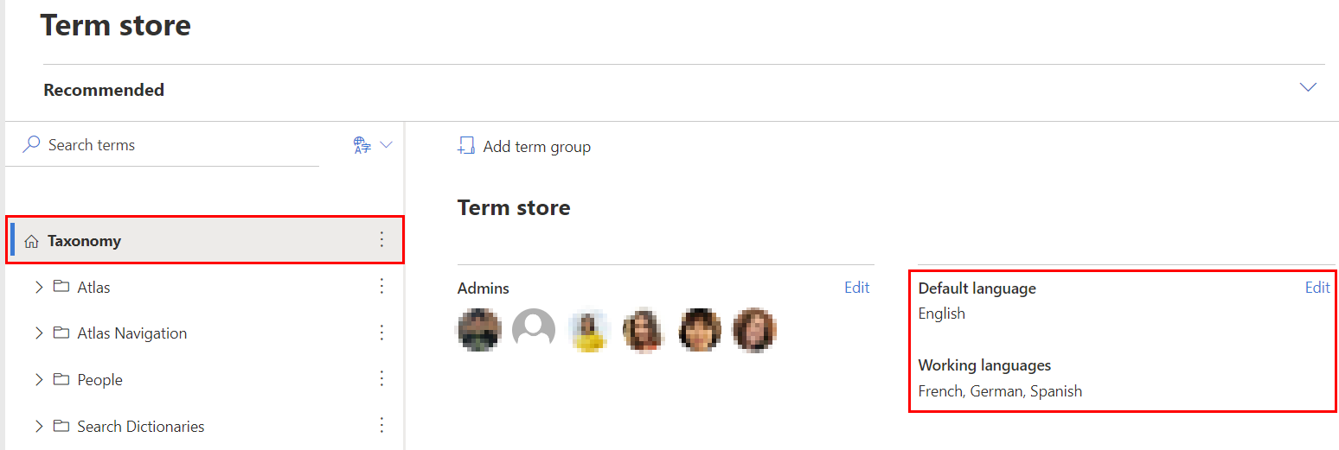Expand the Atlas term group
1339x450 pixels.
pyautogui.click(x=39, y=287)
